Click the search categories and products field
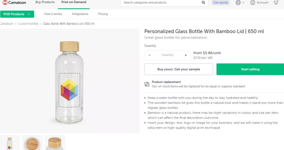Image resolution: width=284 pixels, height=150 pixels. (161, 2)
